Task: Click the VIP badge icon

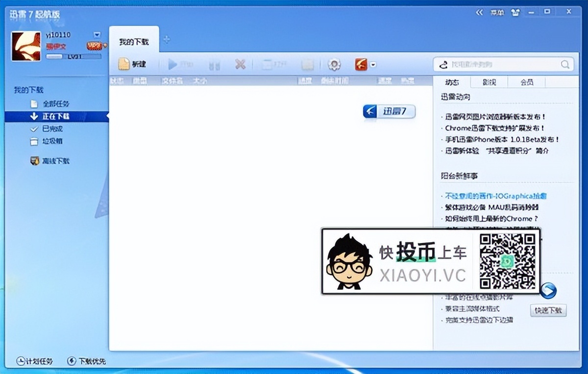Action: (96, 46)
